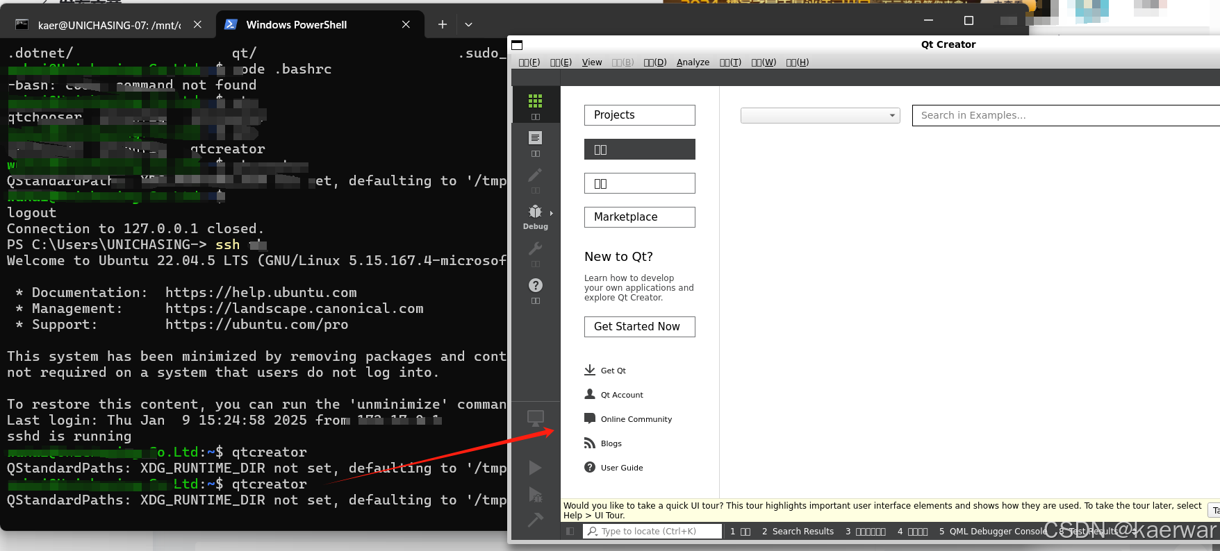Open the (H) menu in Qt Creator
The image size is (1220, 551).
click(x=798, y=62)
